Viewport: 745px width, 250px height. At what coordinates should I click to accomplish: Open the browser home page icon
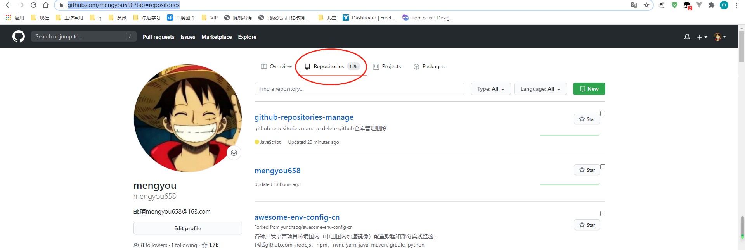click(46, 5)
